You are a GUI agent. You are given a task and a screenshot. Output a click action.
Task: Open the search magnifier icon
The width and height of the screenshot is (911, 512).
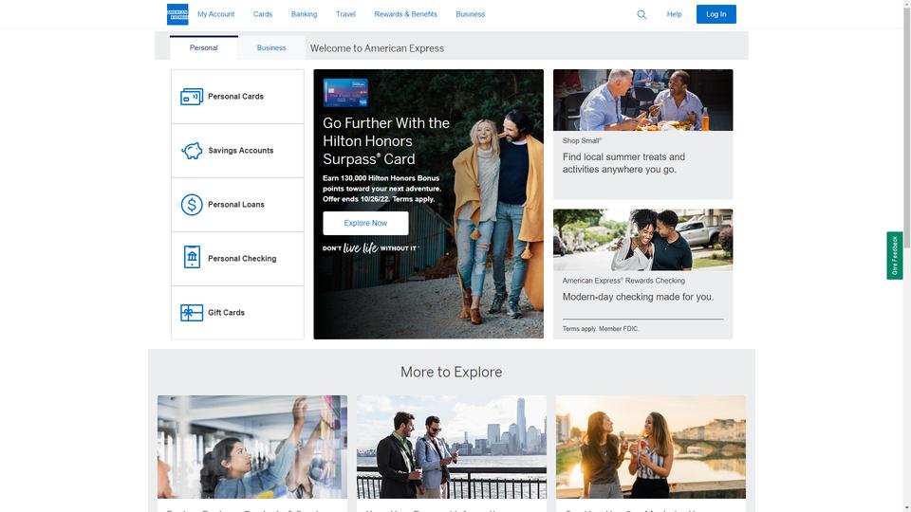pos(641,14)
